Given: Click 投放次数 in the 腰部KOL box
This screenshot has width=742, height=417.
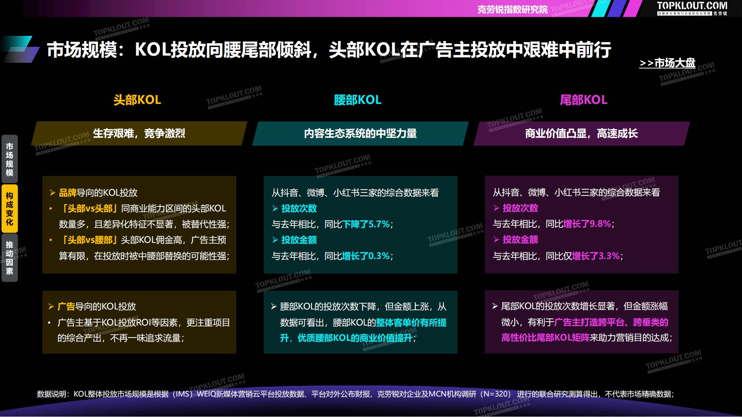Looking at the screenshot, I should [299, 209].
